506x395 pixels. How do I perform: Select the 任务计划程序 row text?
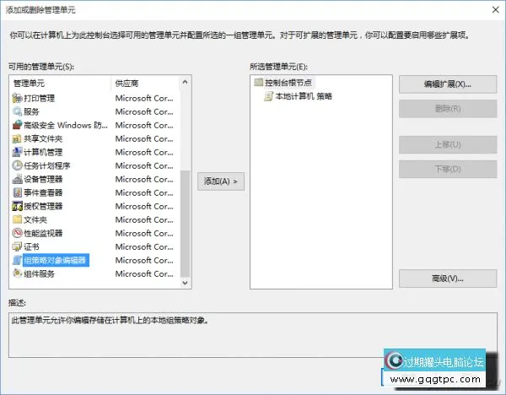click(x=46, y=166)
